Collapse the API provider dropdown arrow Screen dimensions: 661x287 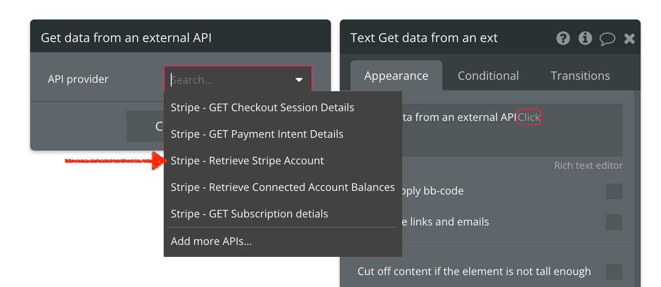[x=299, y=80]
